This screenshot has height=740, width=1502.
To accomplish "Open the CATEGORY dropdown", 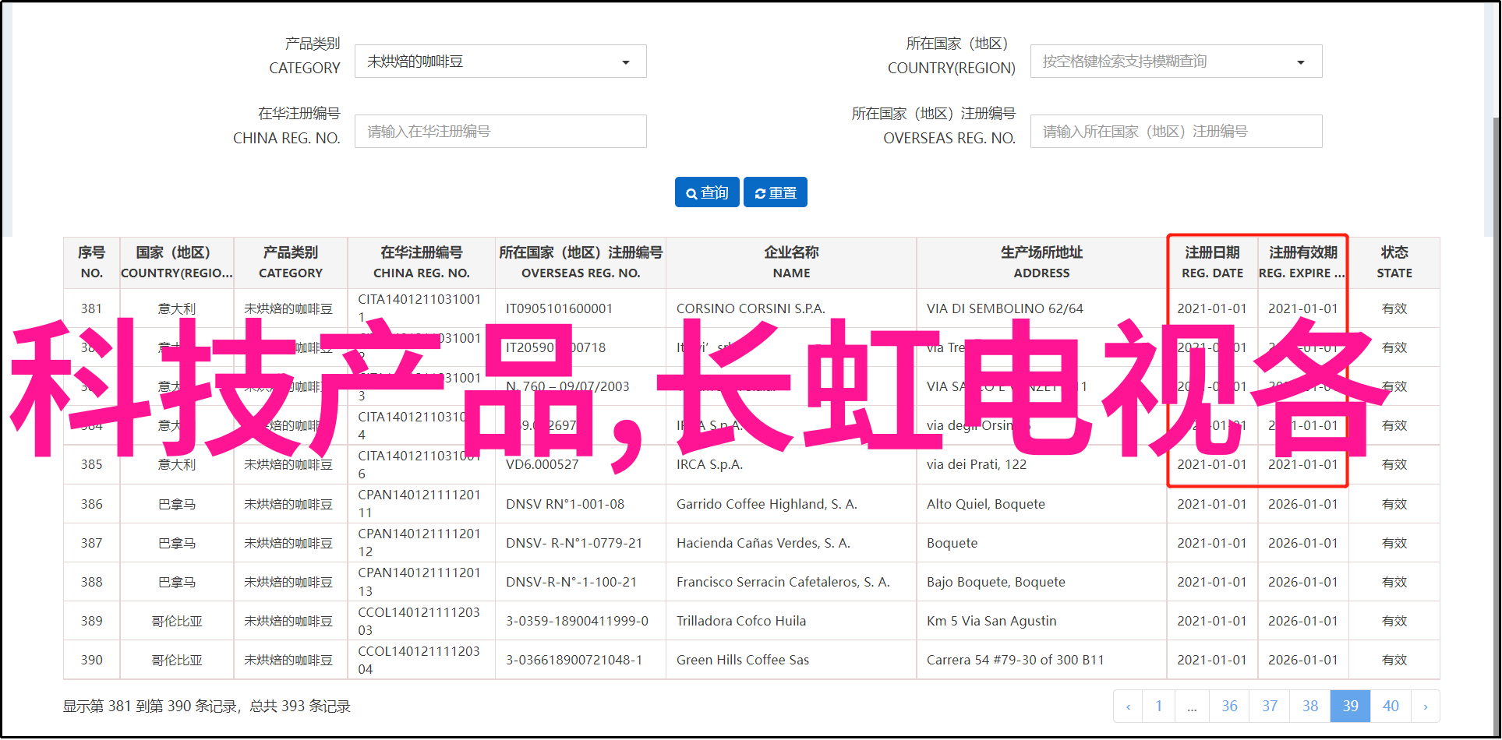I will click(500, 62).
